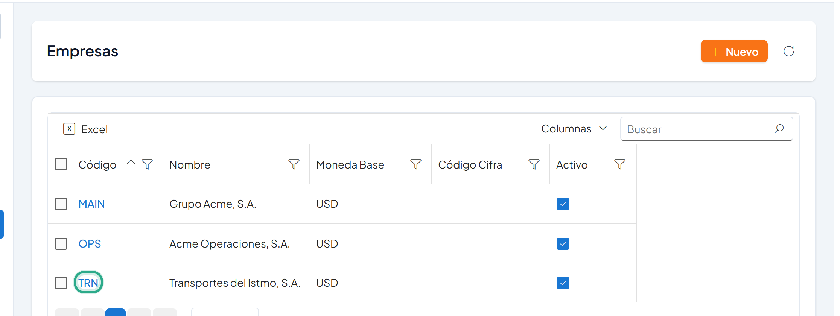
Task: Click the Excel export label
Action: coord(94,129)
